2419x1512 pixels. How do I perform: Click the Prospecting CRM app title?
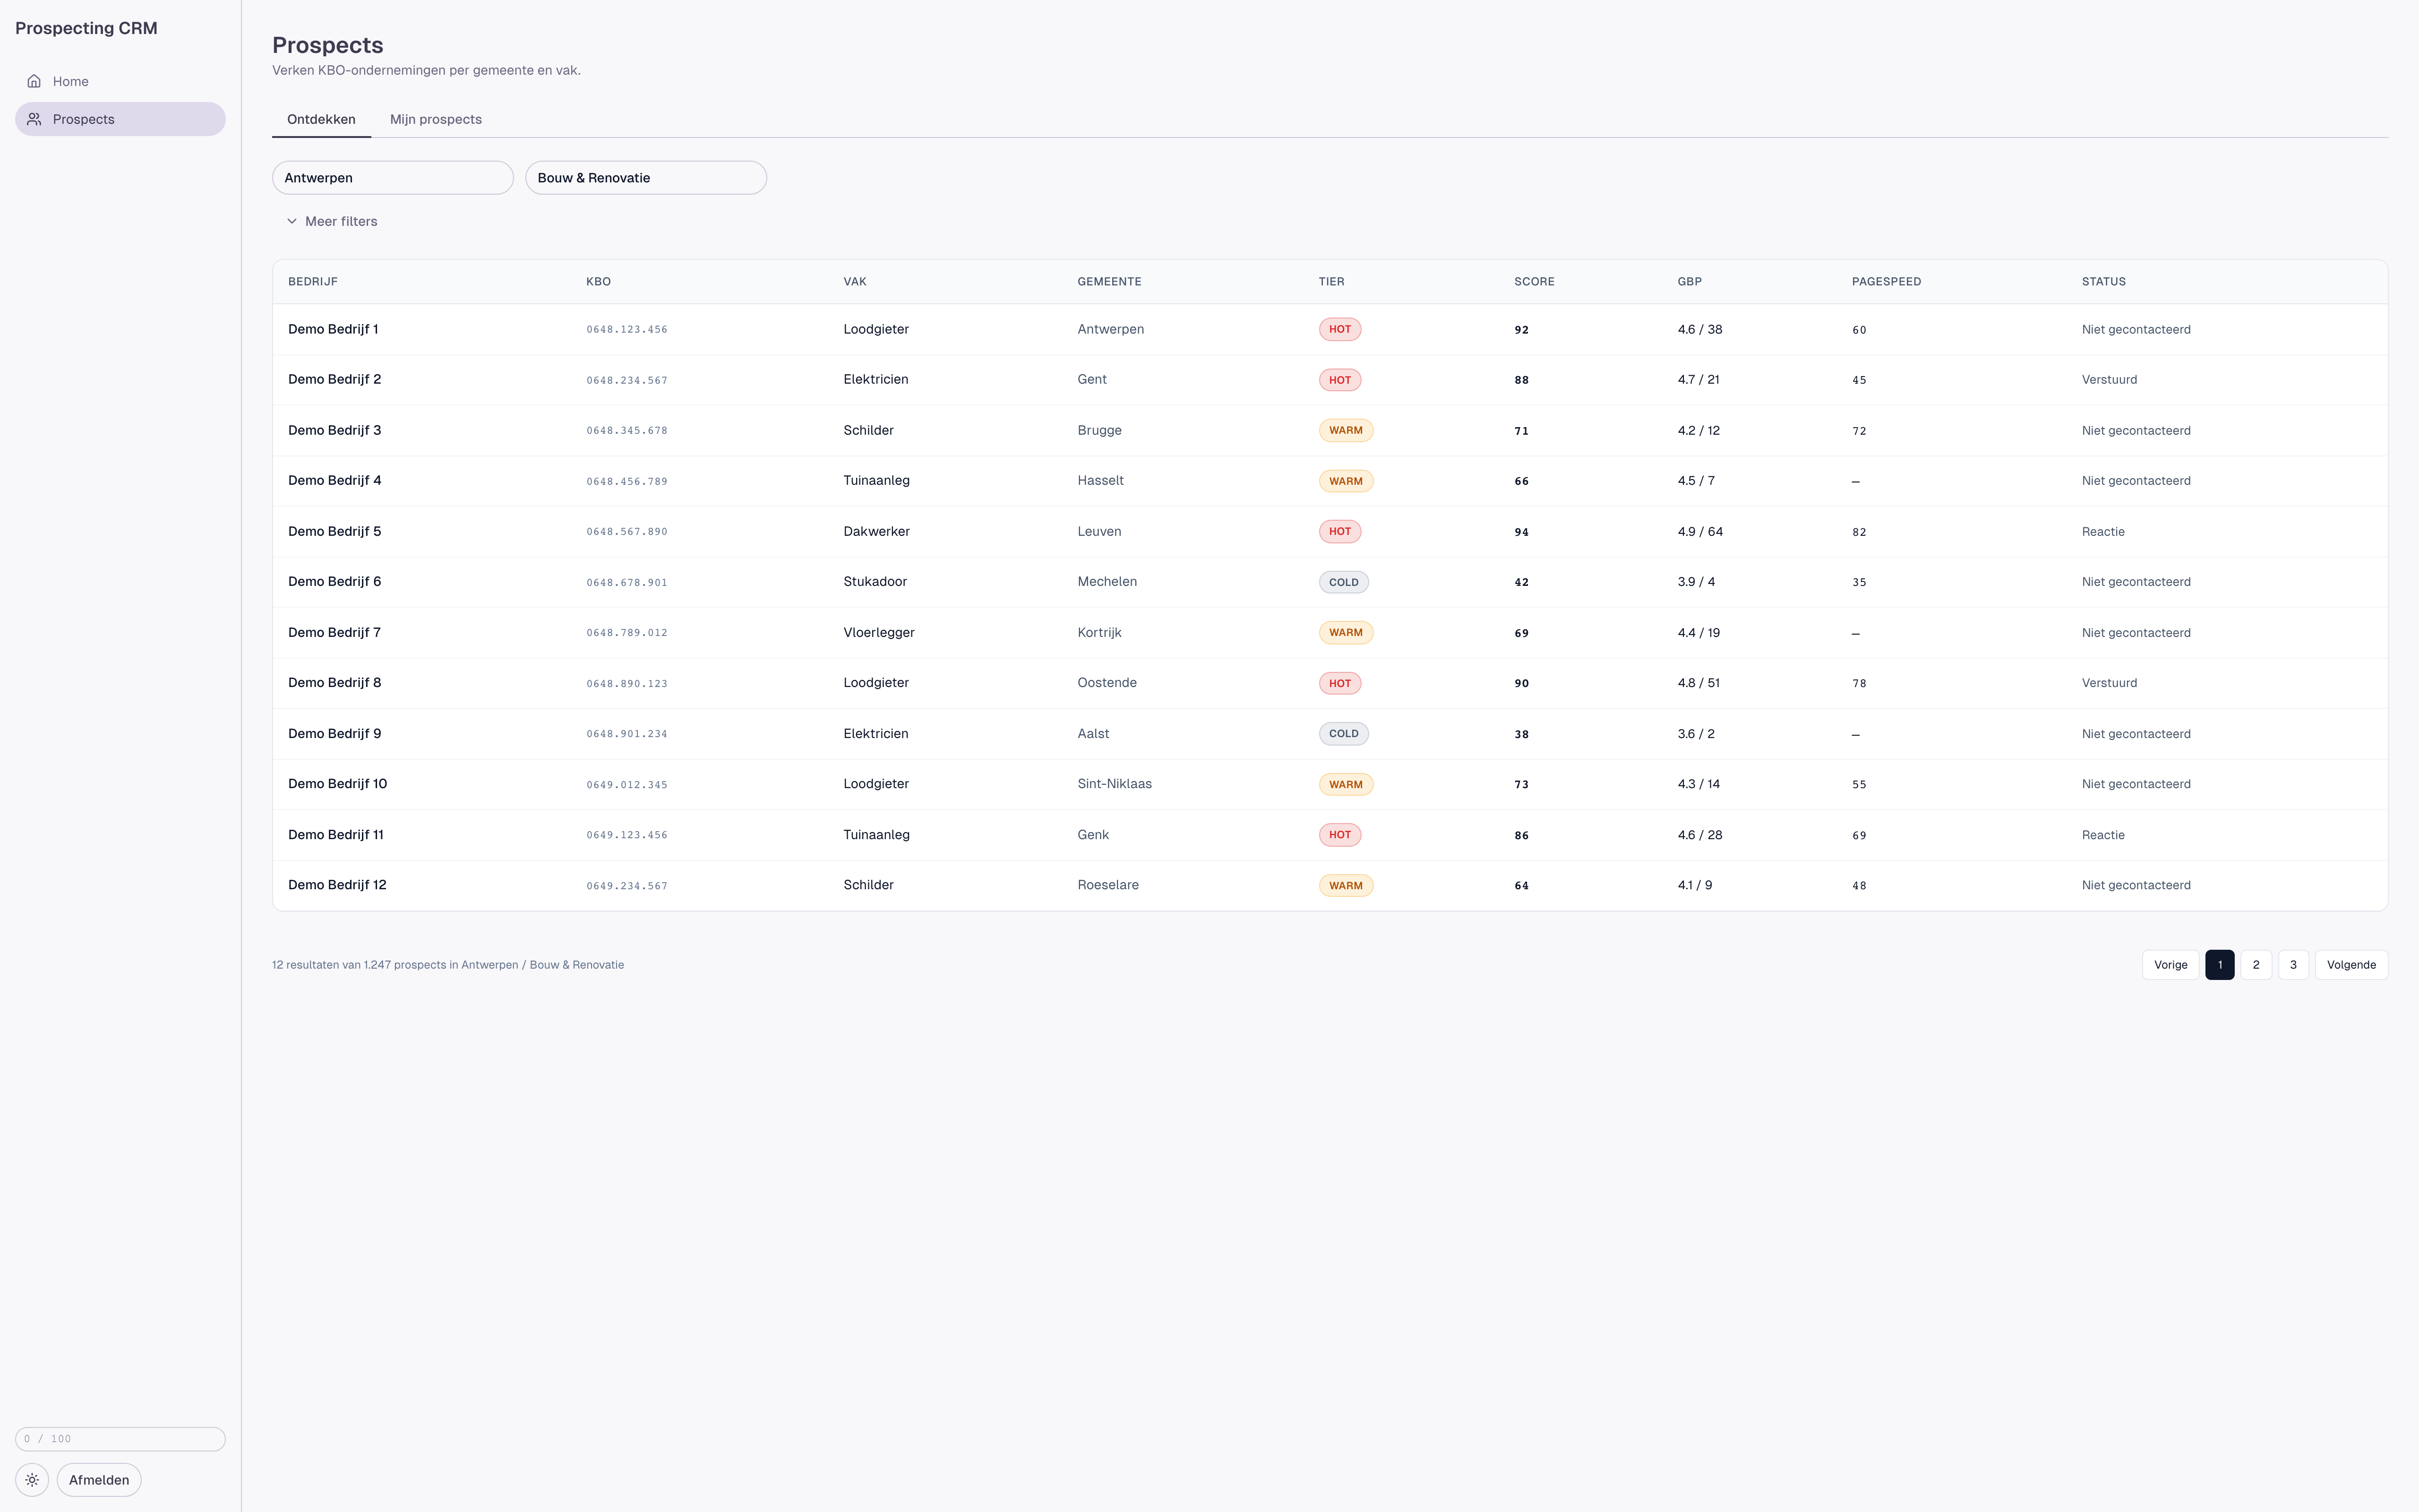pos(86,28)
